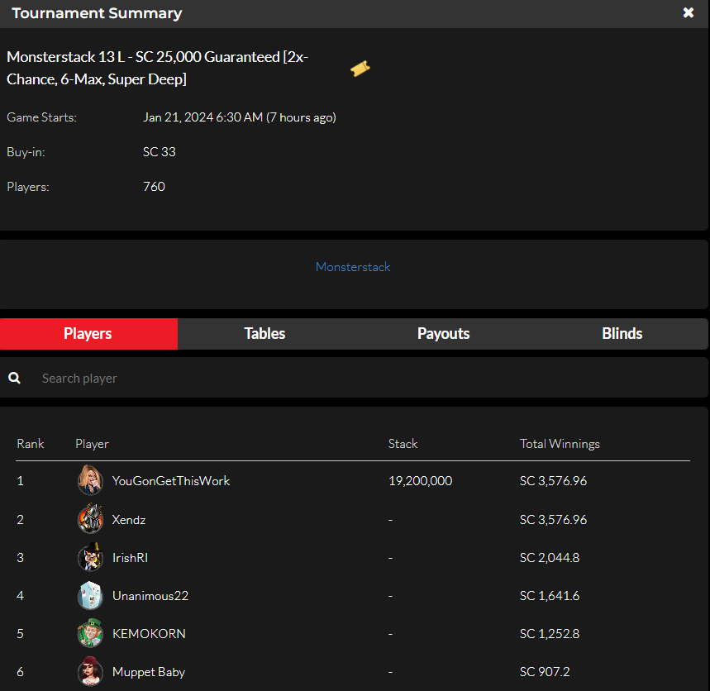Click the Tournament Summary heading
Viewport: 710px width, 691px height.
pyautogui.click(x=97, y=13)
